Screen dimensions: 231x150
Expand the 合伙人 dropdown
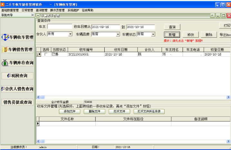click(x=71, y=34)
